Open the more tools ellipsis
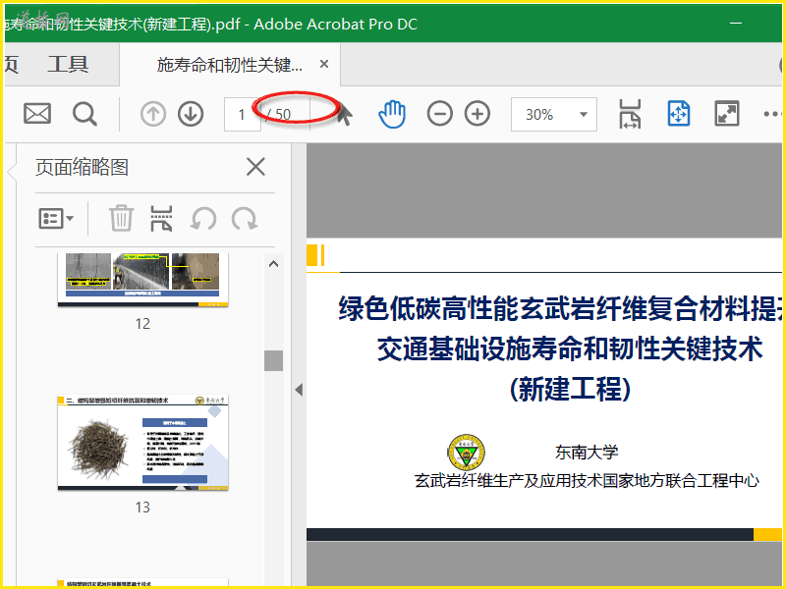Viewport: 786px width, 589px height. point(772,114)
